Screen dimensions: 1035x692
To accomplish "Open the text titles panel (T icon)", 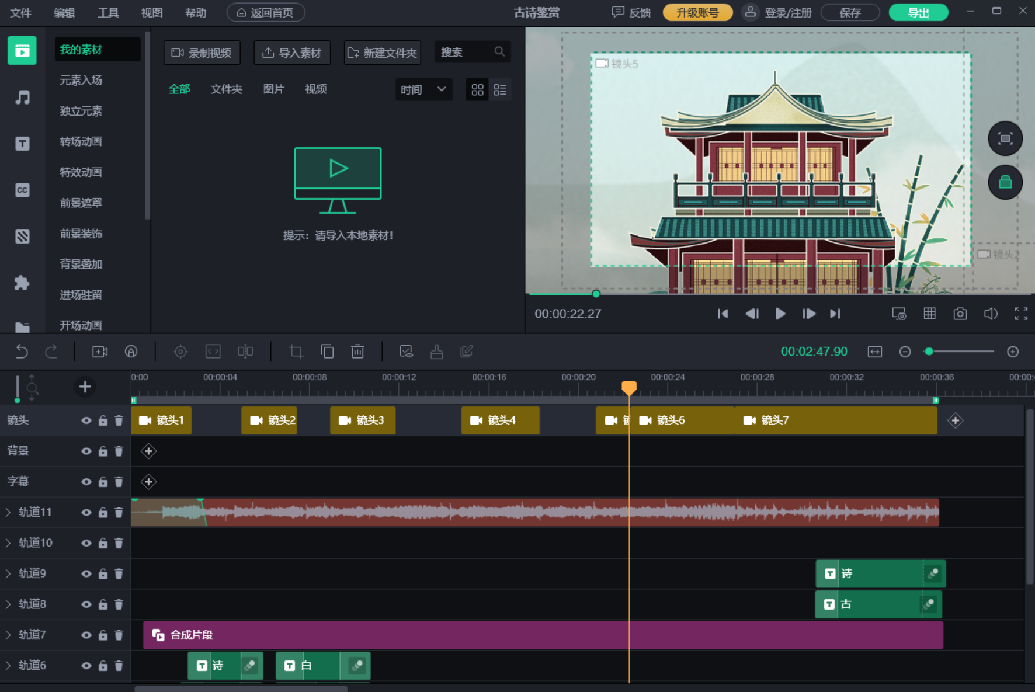I will pos(22,143).
